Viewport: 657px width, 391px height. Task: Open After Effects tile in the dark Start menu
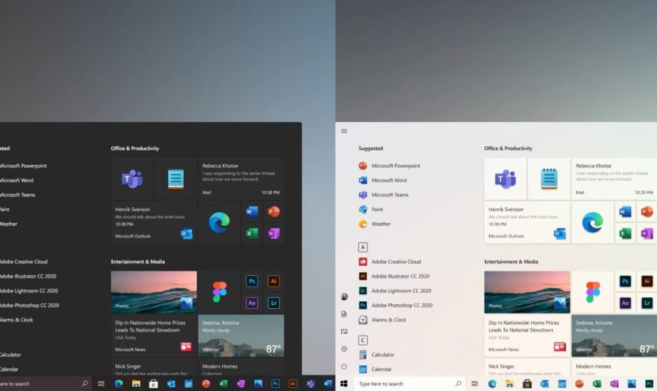point(252,303)
